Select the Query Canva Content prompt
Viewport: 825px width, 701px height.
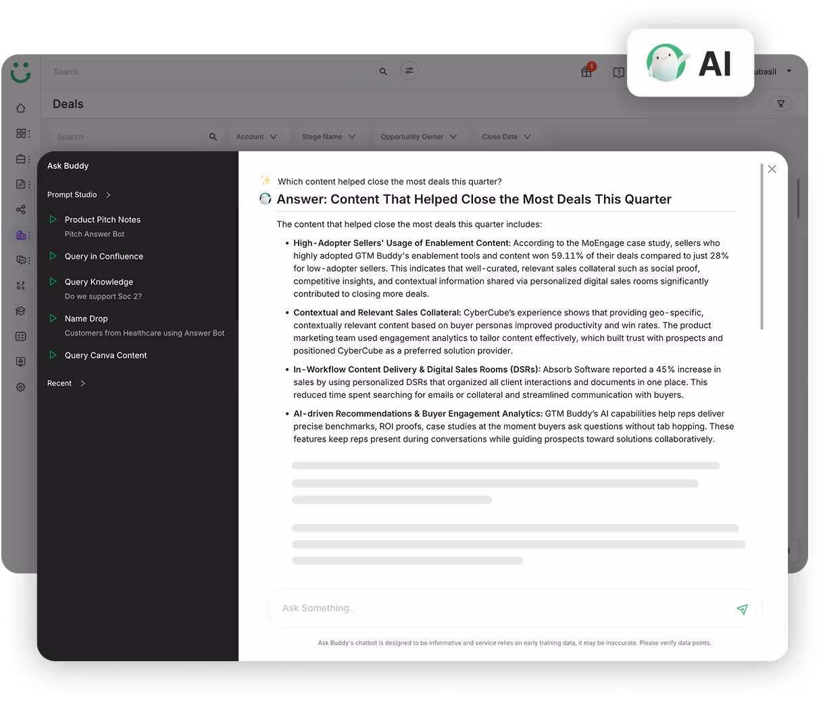coord(105,355)
